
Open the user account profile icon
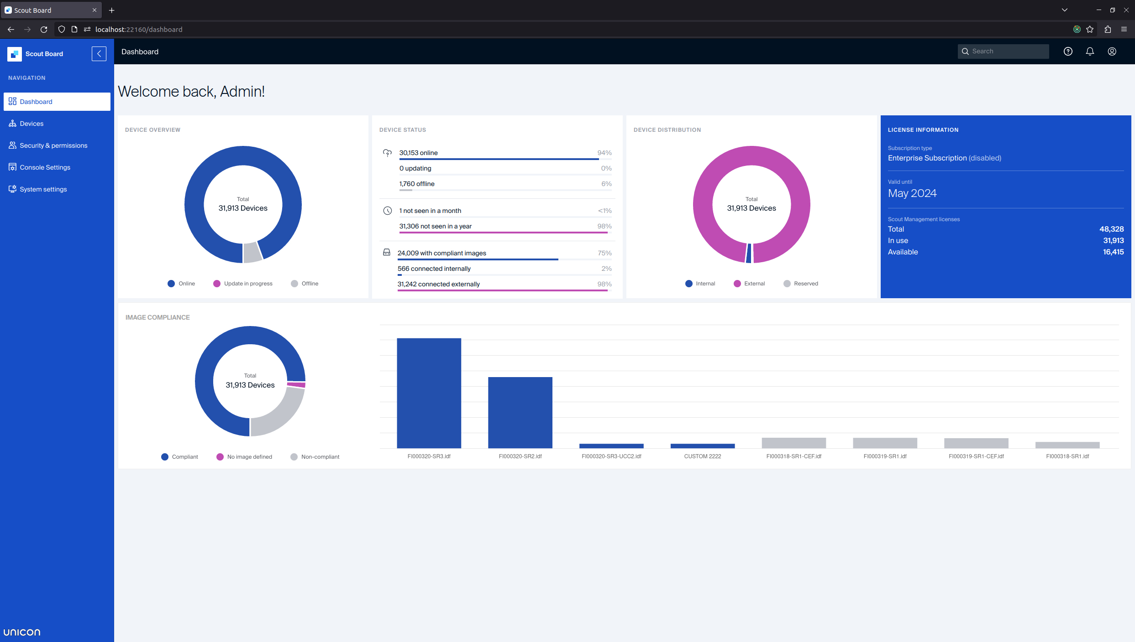[x=1112, y=52]
